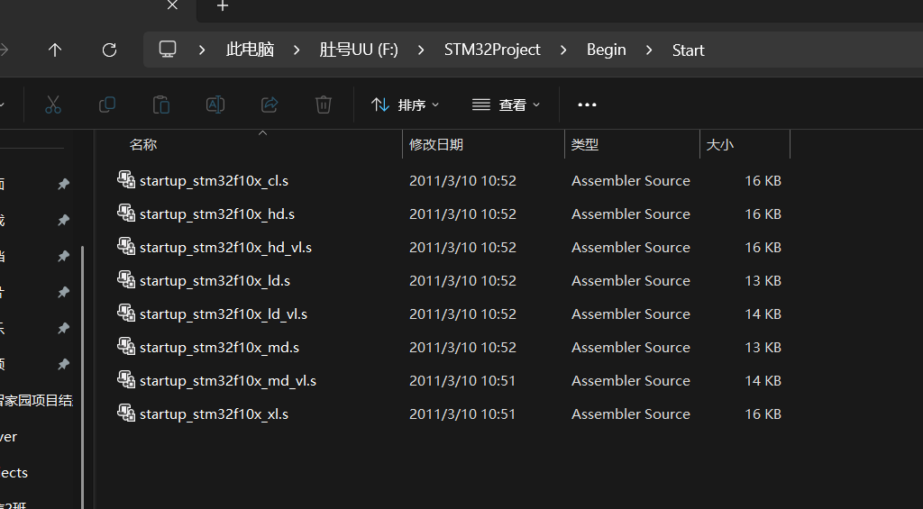The image size is (923, 509).
Task: Select file startup_stm32f10x_hd_vl.s
Action: pyautogui.click(x=225, y=248)
